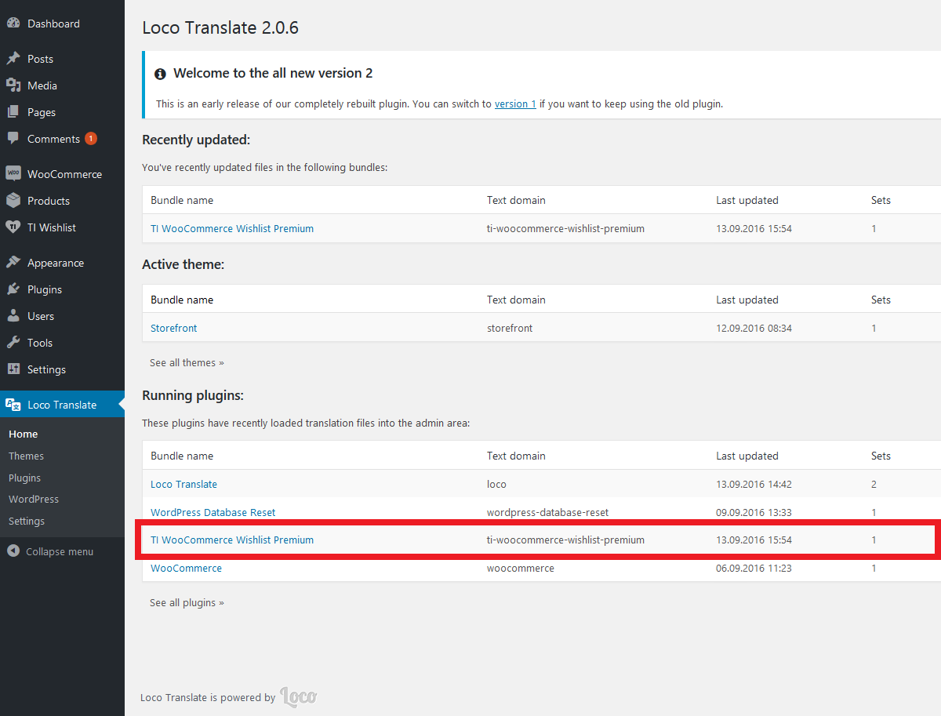Click the WooCommerce logo icon
The width and height of the screenshot is (941, 716).
click(13, 174)
